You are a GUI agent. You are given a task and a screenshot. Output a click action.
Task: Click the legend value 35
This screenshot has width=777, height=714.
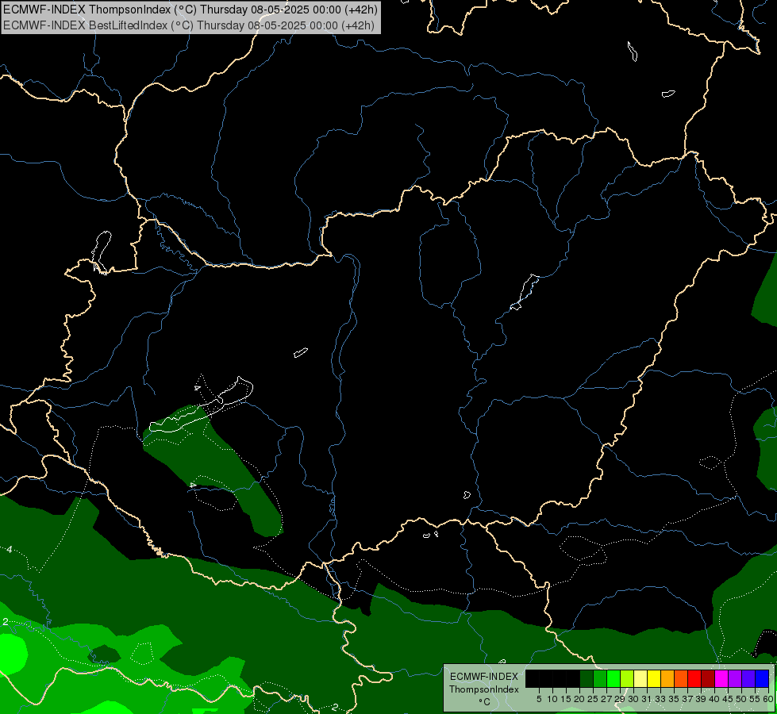pos(674,699)
